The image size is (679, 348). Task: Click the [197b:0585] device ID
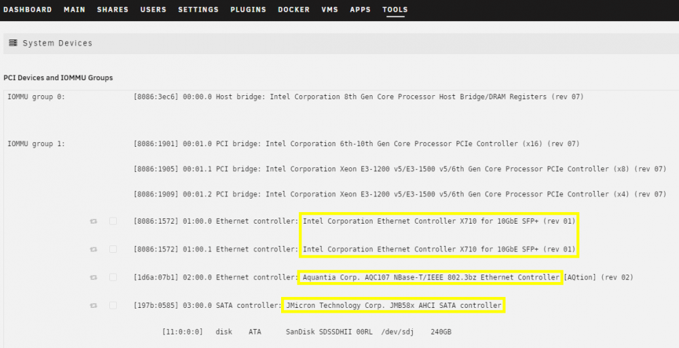(x=156, y=306)
